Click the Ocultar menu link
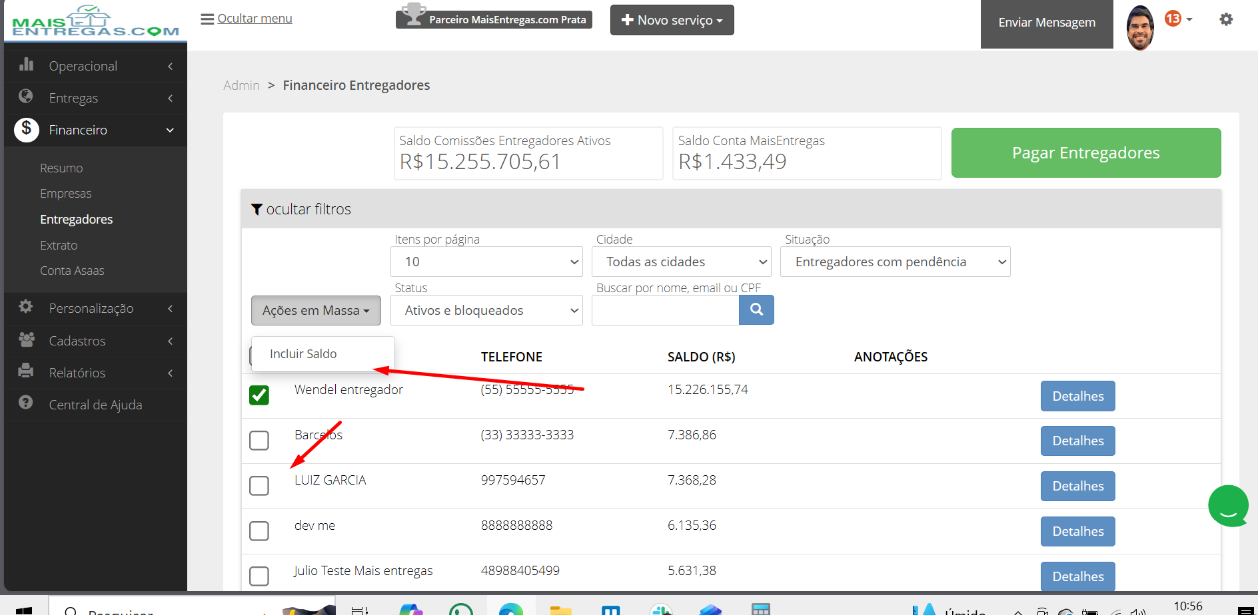 point(255,19)
